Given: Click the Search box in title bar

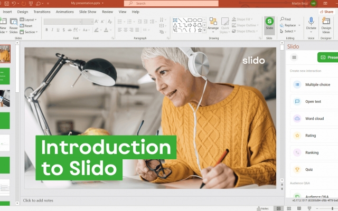Looking at the screenshot, I should (171, 3).
